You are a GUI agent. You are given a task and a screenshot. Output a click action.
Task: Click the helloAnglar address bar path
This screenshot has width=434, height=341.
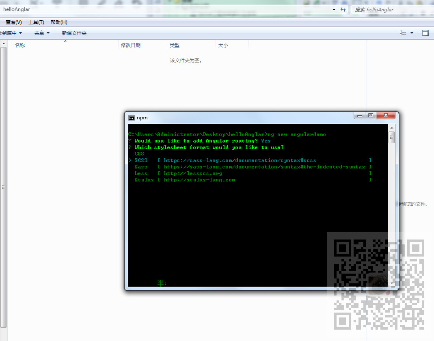point(17,9)
